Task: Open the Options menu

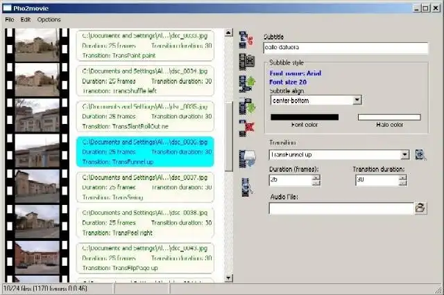Action: pyautogui.click(x=49, y=19)
